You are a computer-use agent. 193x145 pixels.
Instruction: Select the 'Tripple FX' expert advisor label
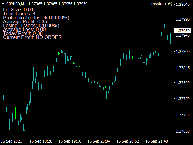(159, 4)
